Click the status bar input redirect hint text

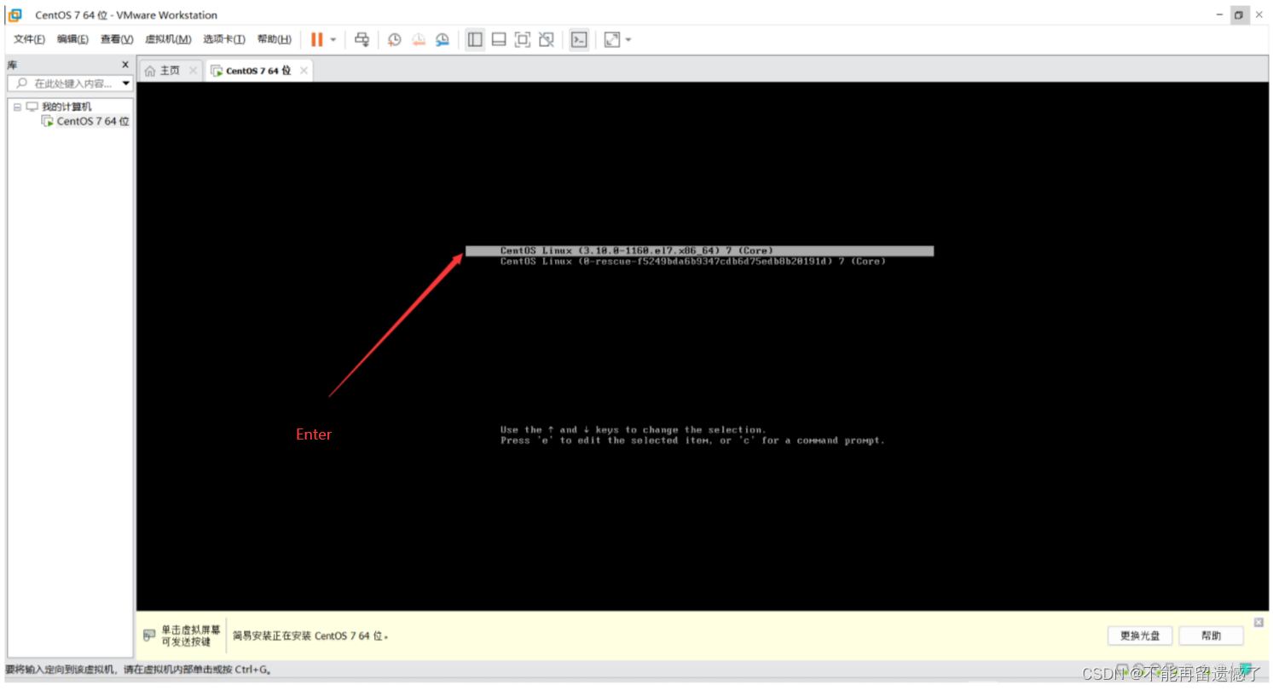coord(138,670)
